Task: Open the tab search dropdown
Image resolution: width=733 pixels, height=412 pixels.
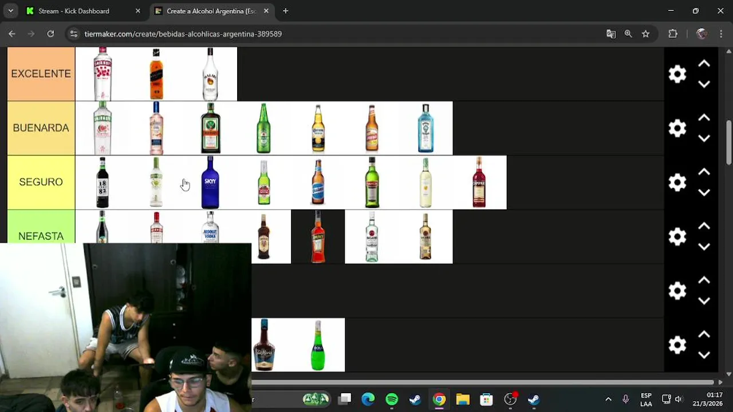Action: click(10, 11)
